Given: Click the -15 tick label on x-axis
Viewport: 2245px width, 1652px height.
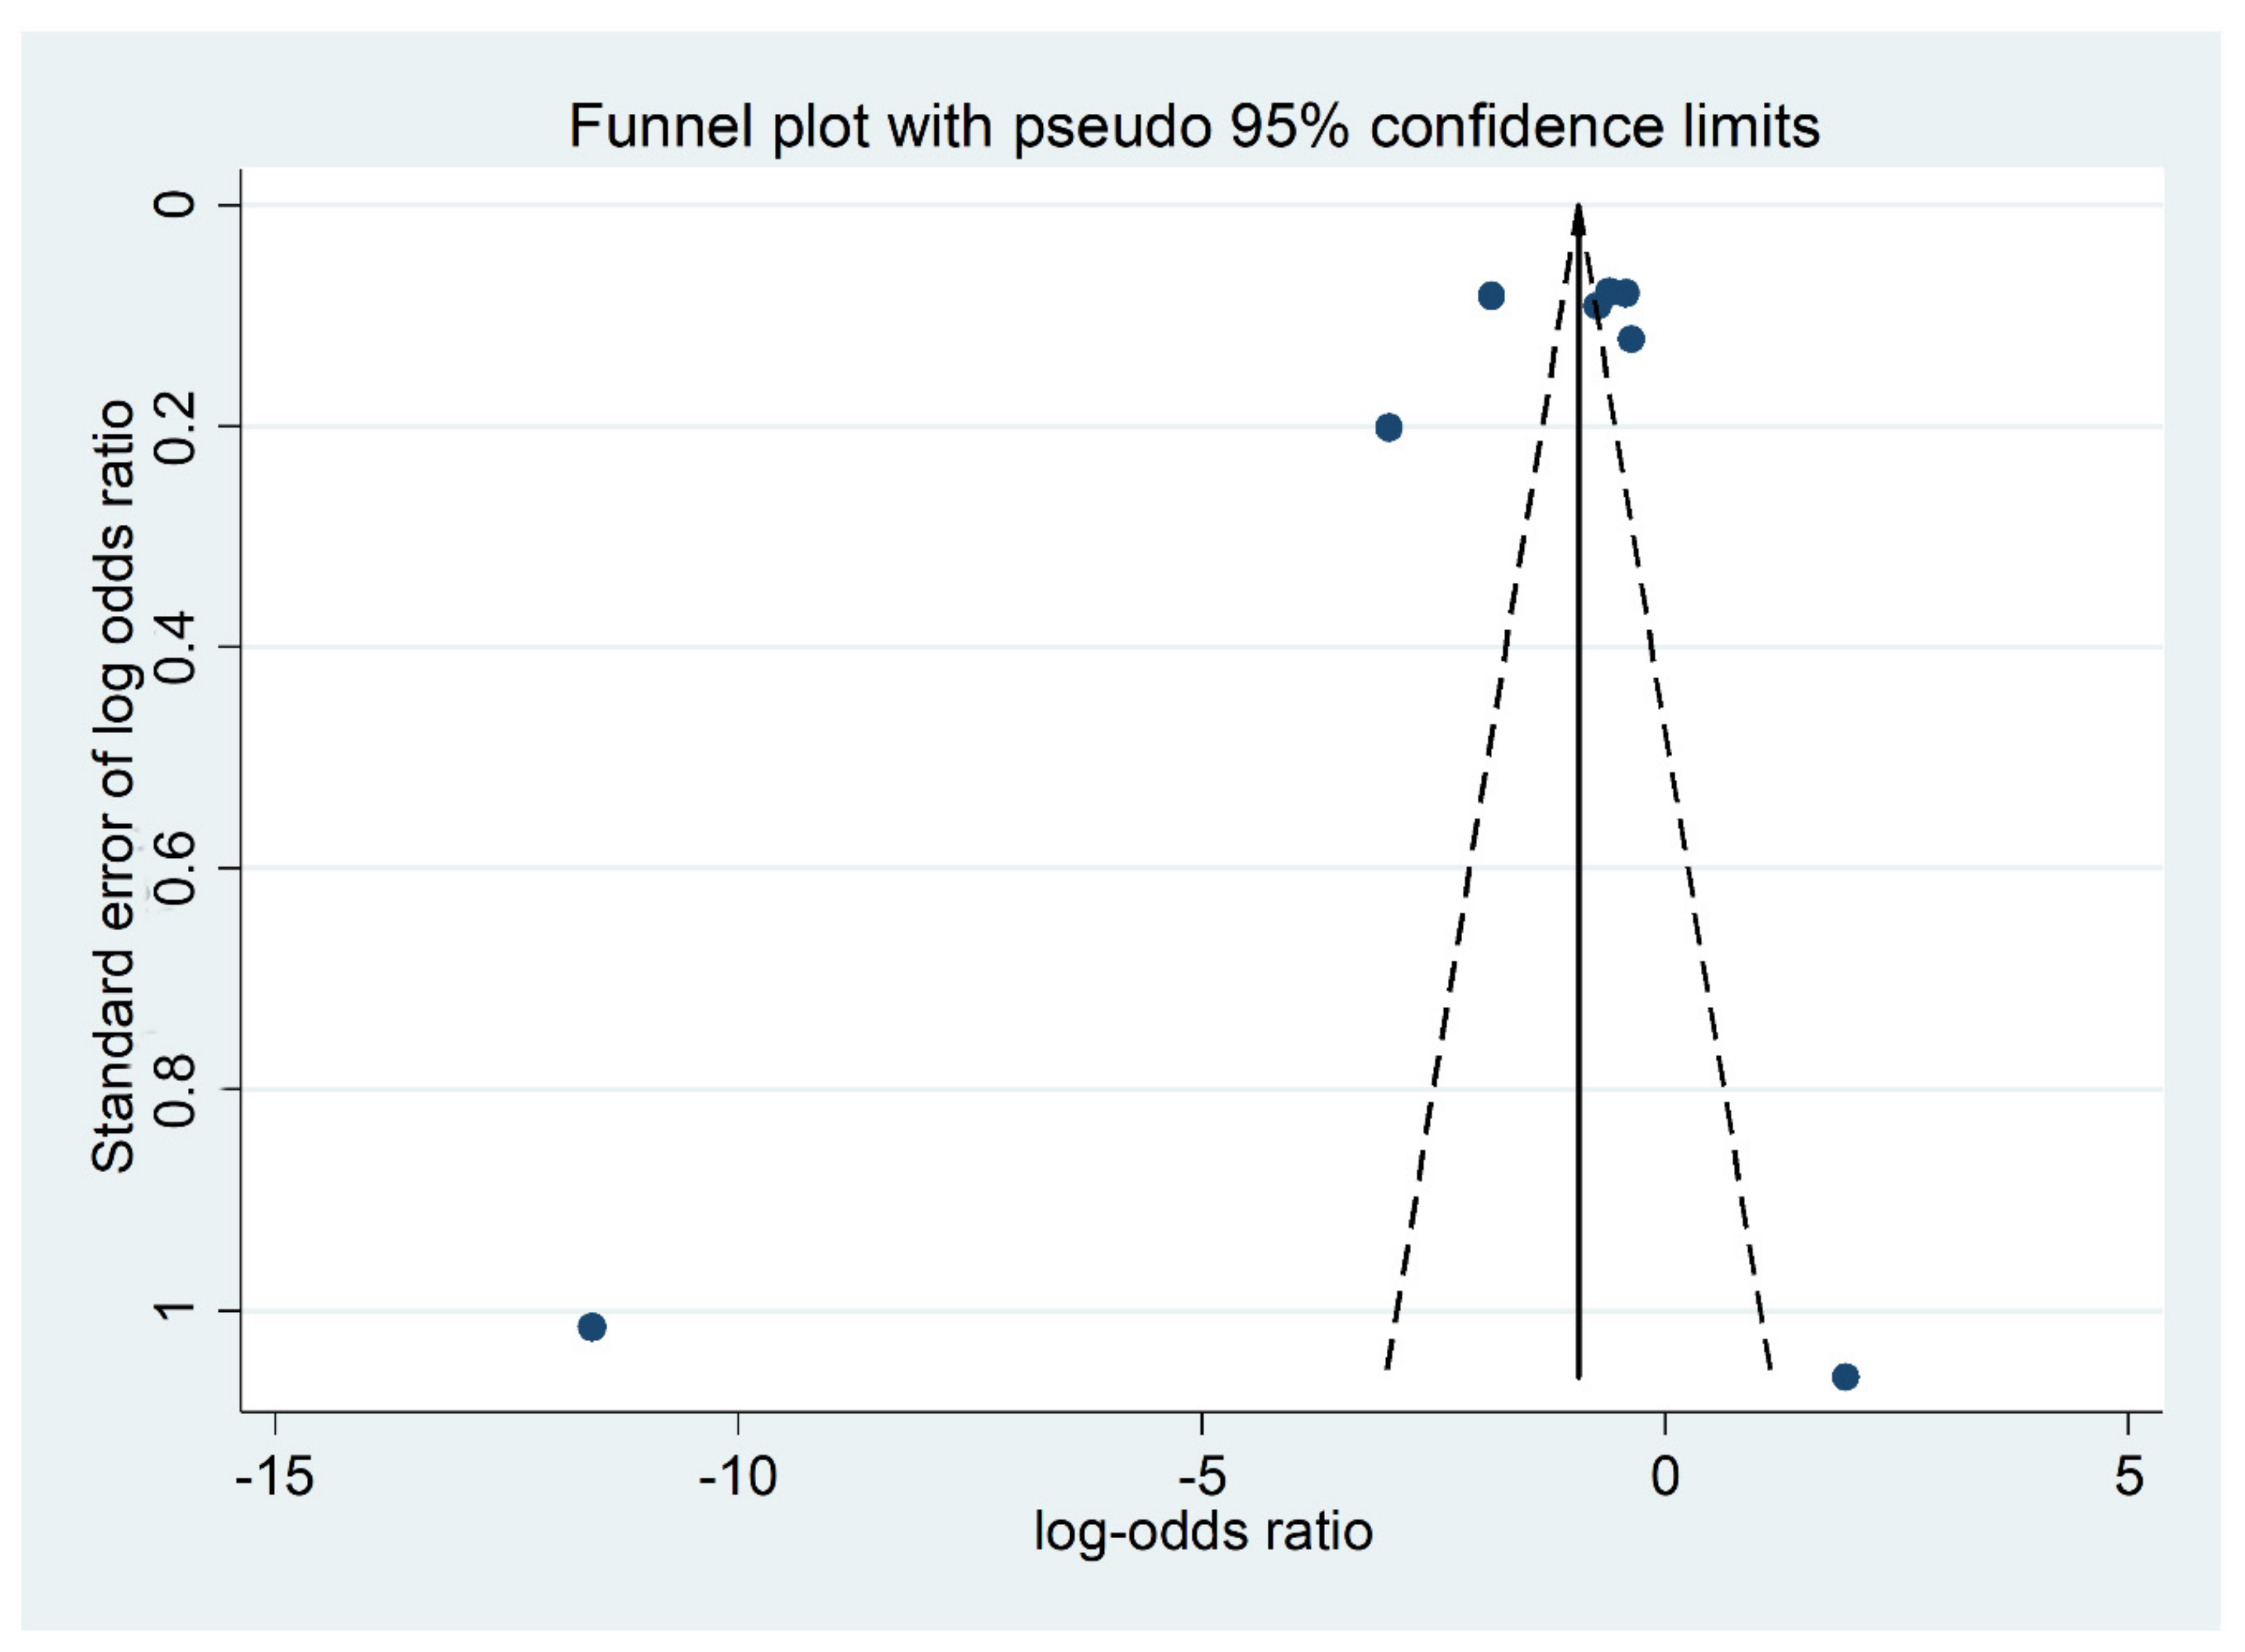Looking at the screenshot, I should tap(275, 1476).
